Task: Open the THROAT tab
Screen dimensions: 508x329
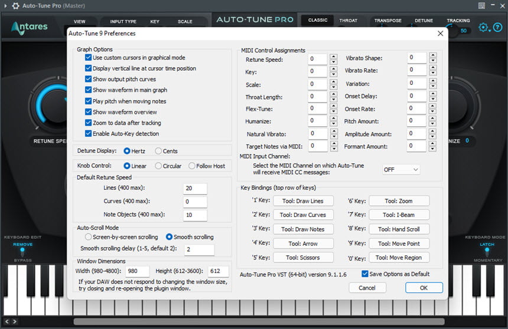Action: click(x=349, y=21)
